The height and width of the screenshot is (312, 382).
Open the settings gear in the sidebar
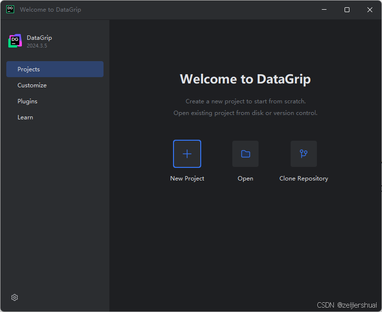click(15, 297)
